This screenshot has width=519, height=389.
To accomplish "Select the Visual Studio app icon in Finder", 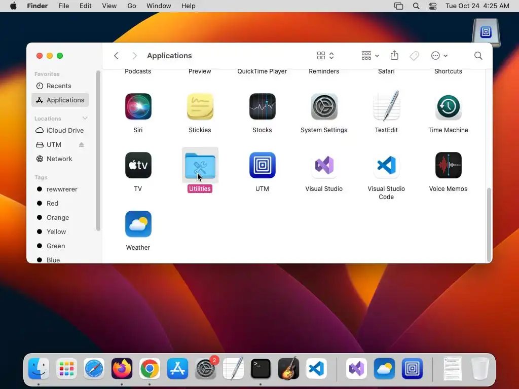I will click(x=324, y=165).
